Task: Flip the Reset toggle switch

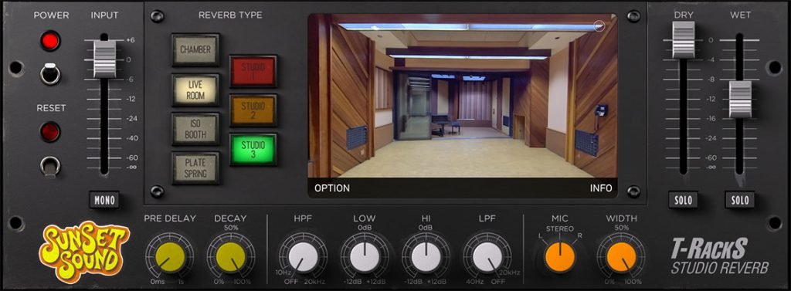Action: 50,167
